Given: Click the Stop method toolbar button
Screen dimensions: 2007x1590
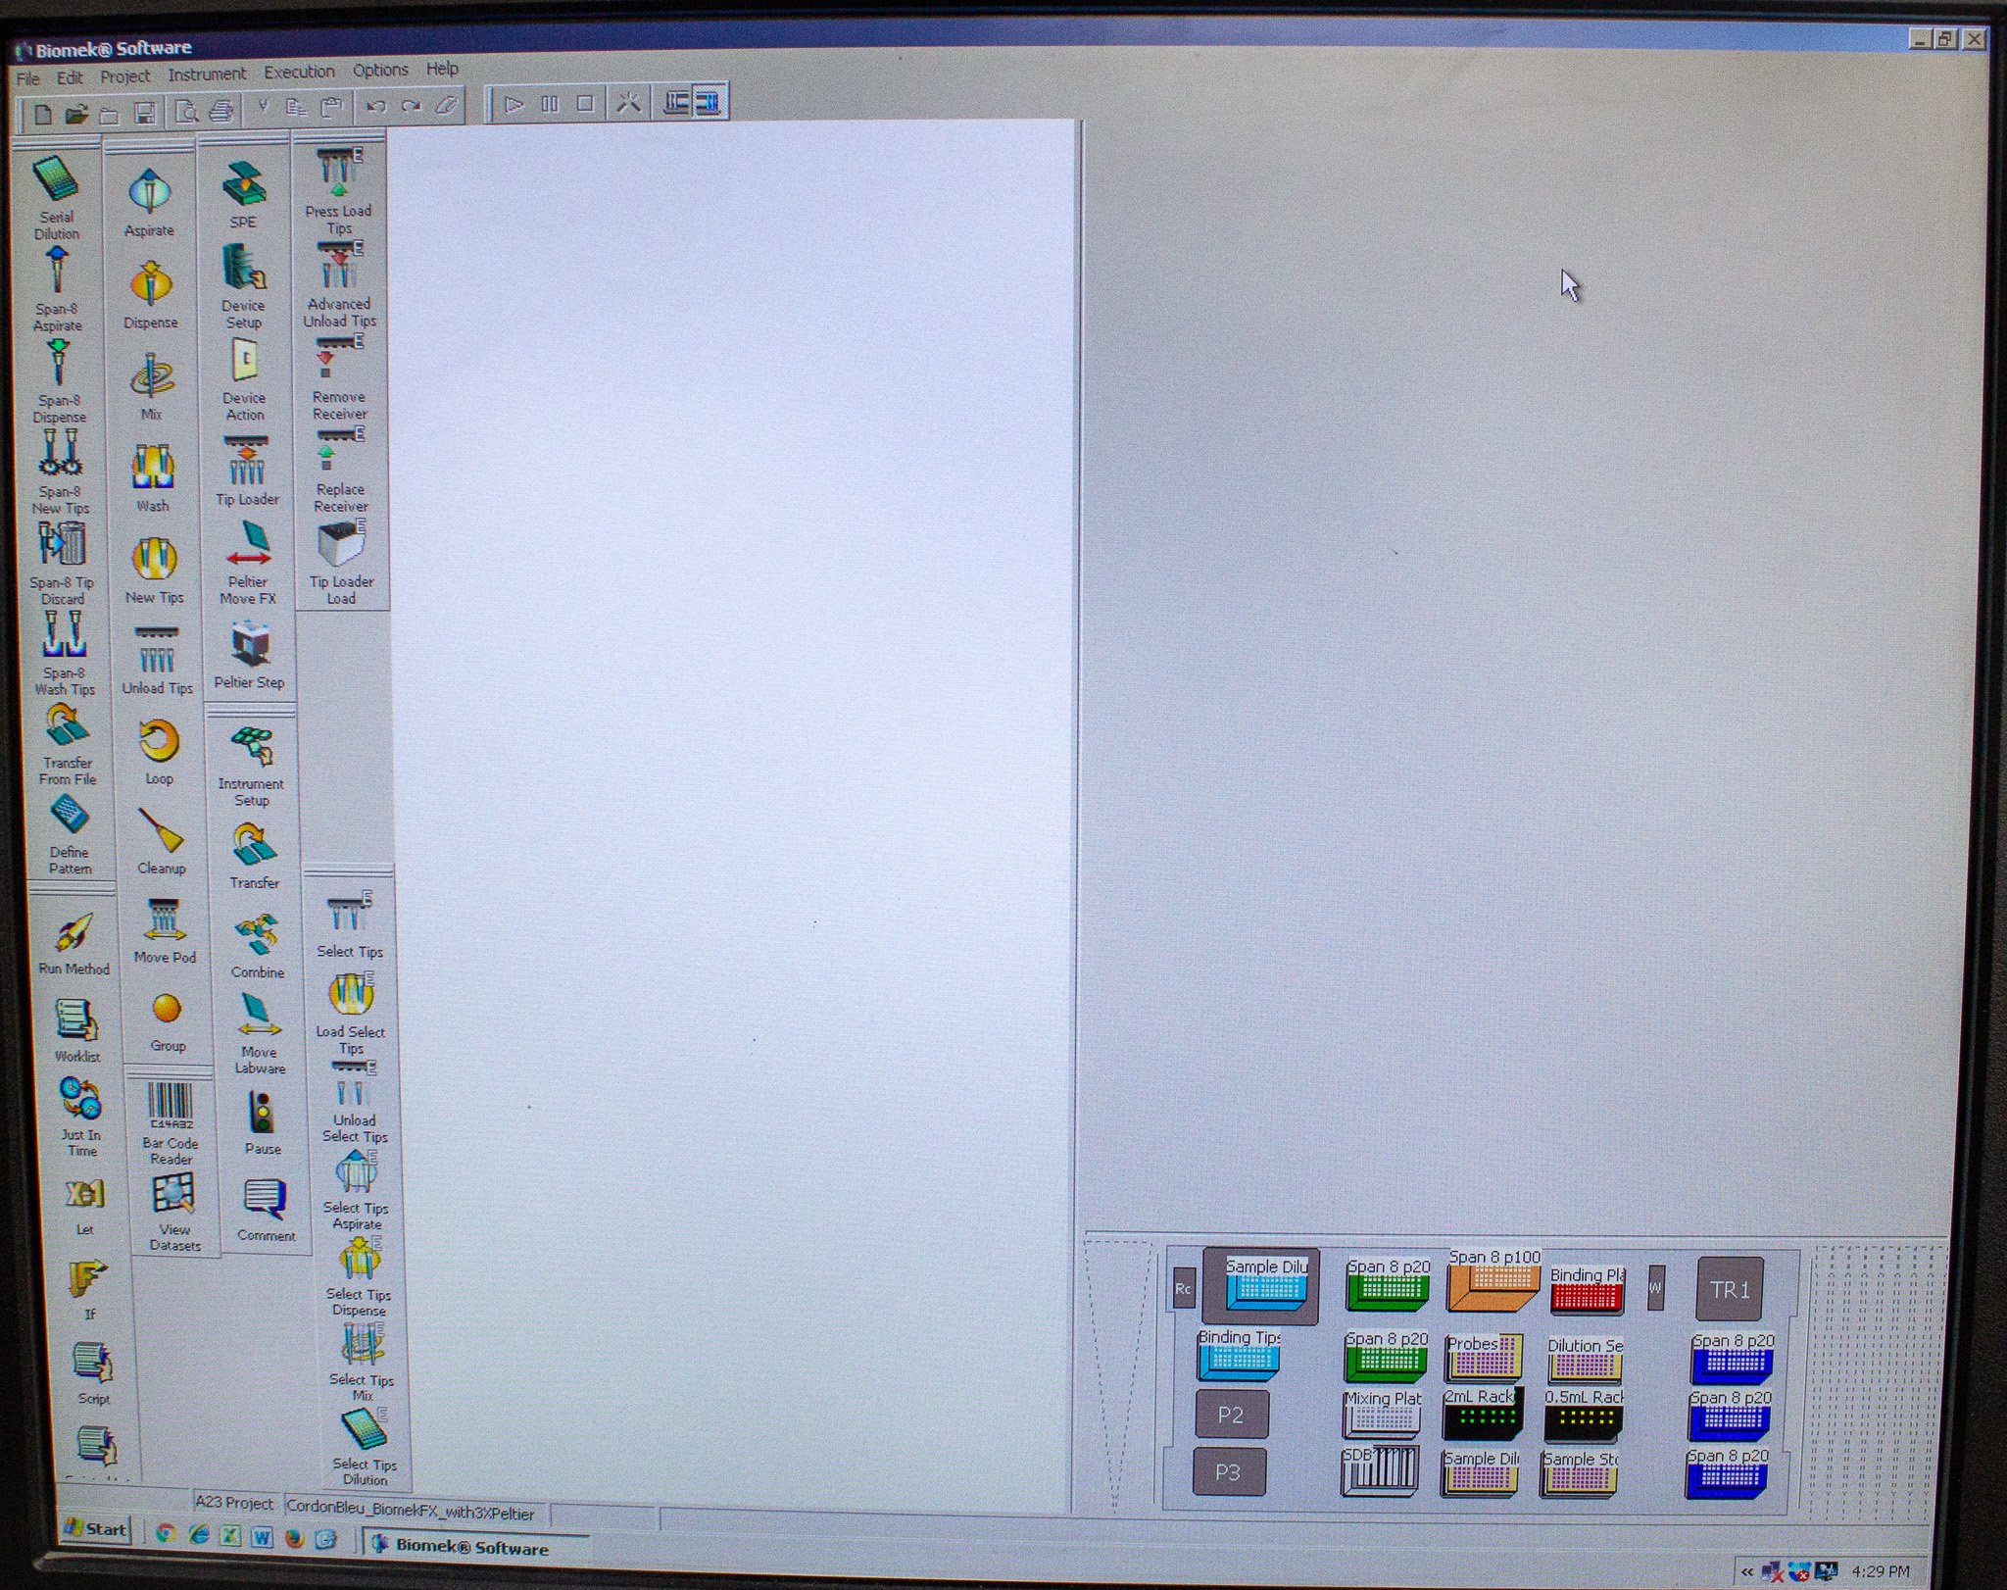Looking at the screenshot, I should click(585, 104).
